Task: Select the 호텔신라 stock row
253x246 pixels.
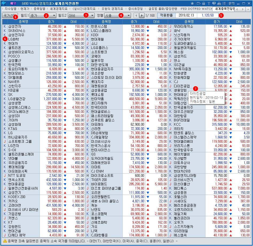Action: pyautogui.click(x=209, y=197)
